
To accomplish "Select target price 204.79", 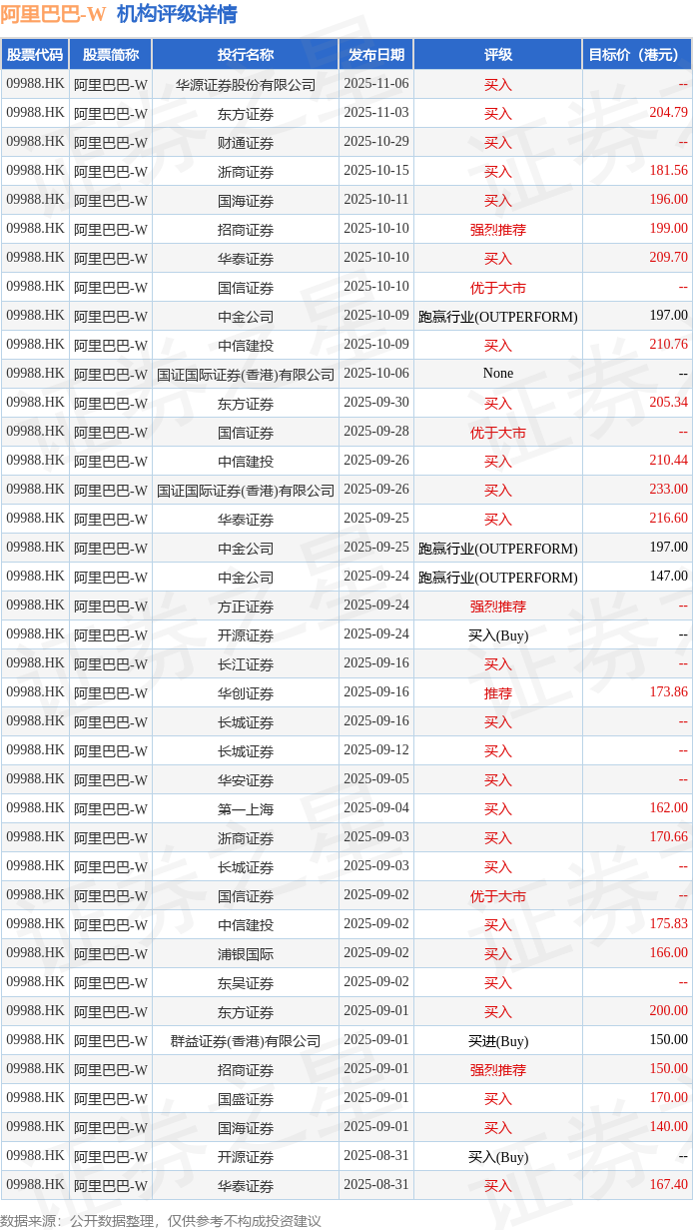I will click(x=668, y=113).
